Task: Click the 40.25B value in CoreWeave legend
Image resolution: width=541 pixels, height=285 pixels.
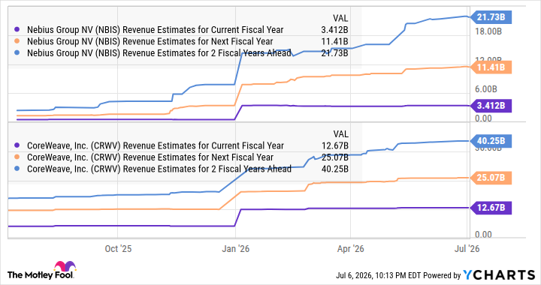Action: [x=334, y=169]
